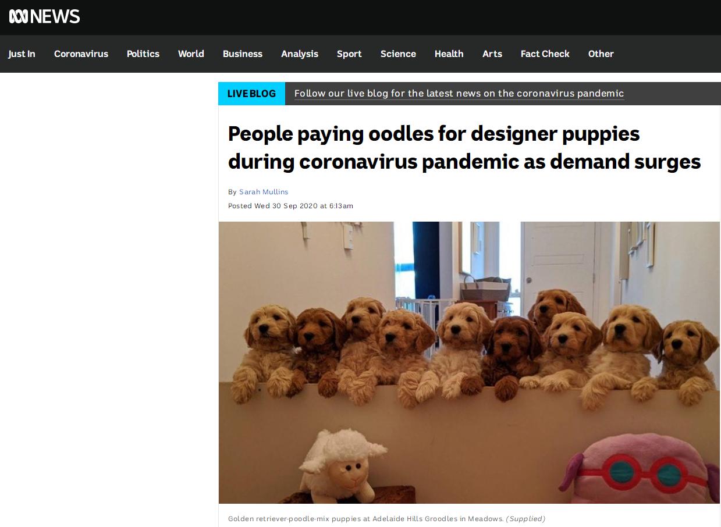Open the Politics menu item
The width and height of the screenshot is (721, 527).
click(x=143, y=54)
